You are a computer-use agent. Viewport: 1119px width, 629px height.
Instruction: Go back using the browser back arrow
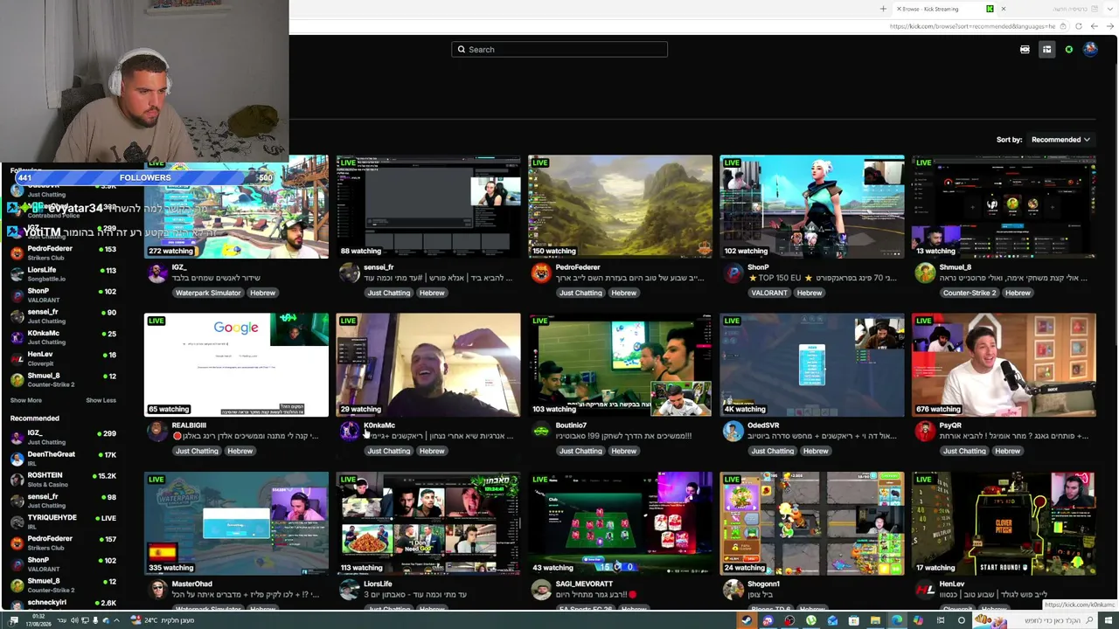tap(1095, 26)
